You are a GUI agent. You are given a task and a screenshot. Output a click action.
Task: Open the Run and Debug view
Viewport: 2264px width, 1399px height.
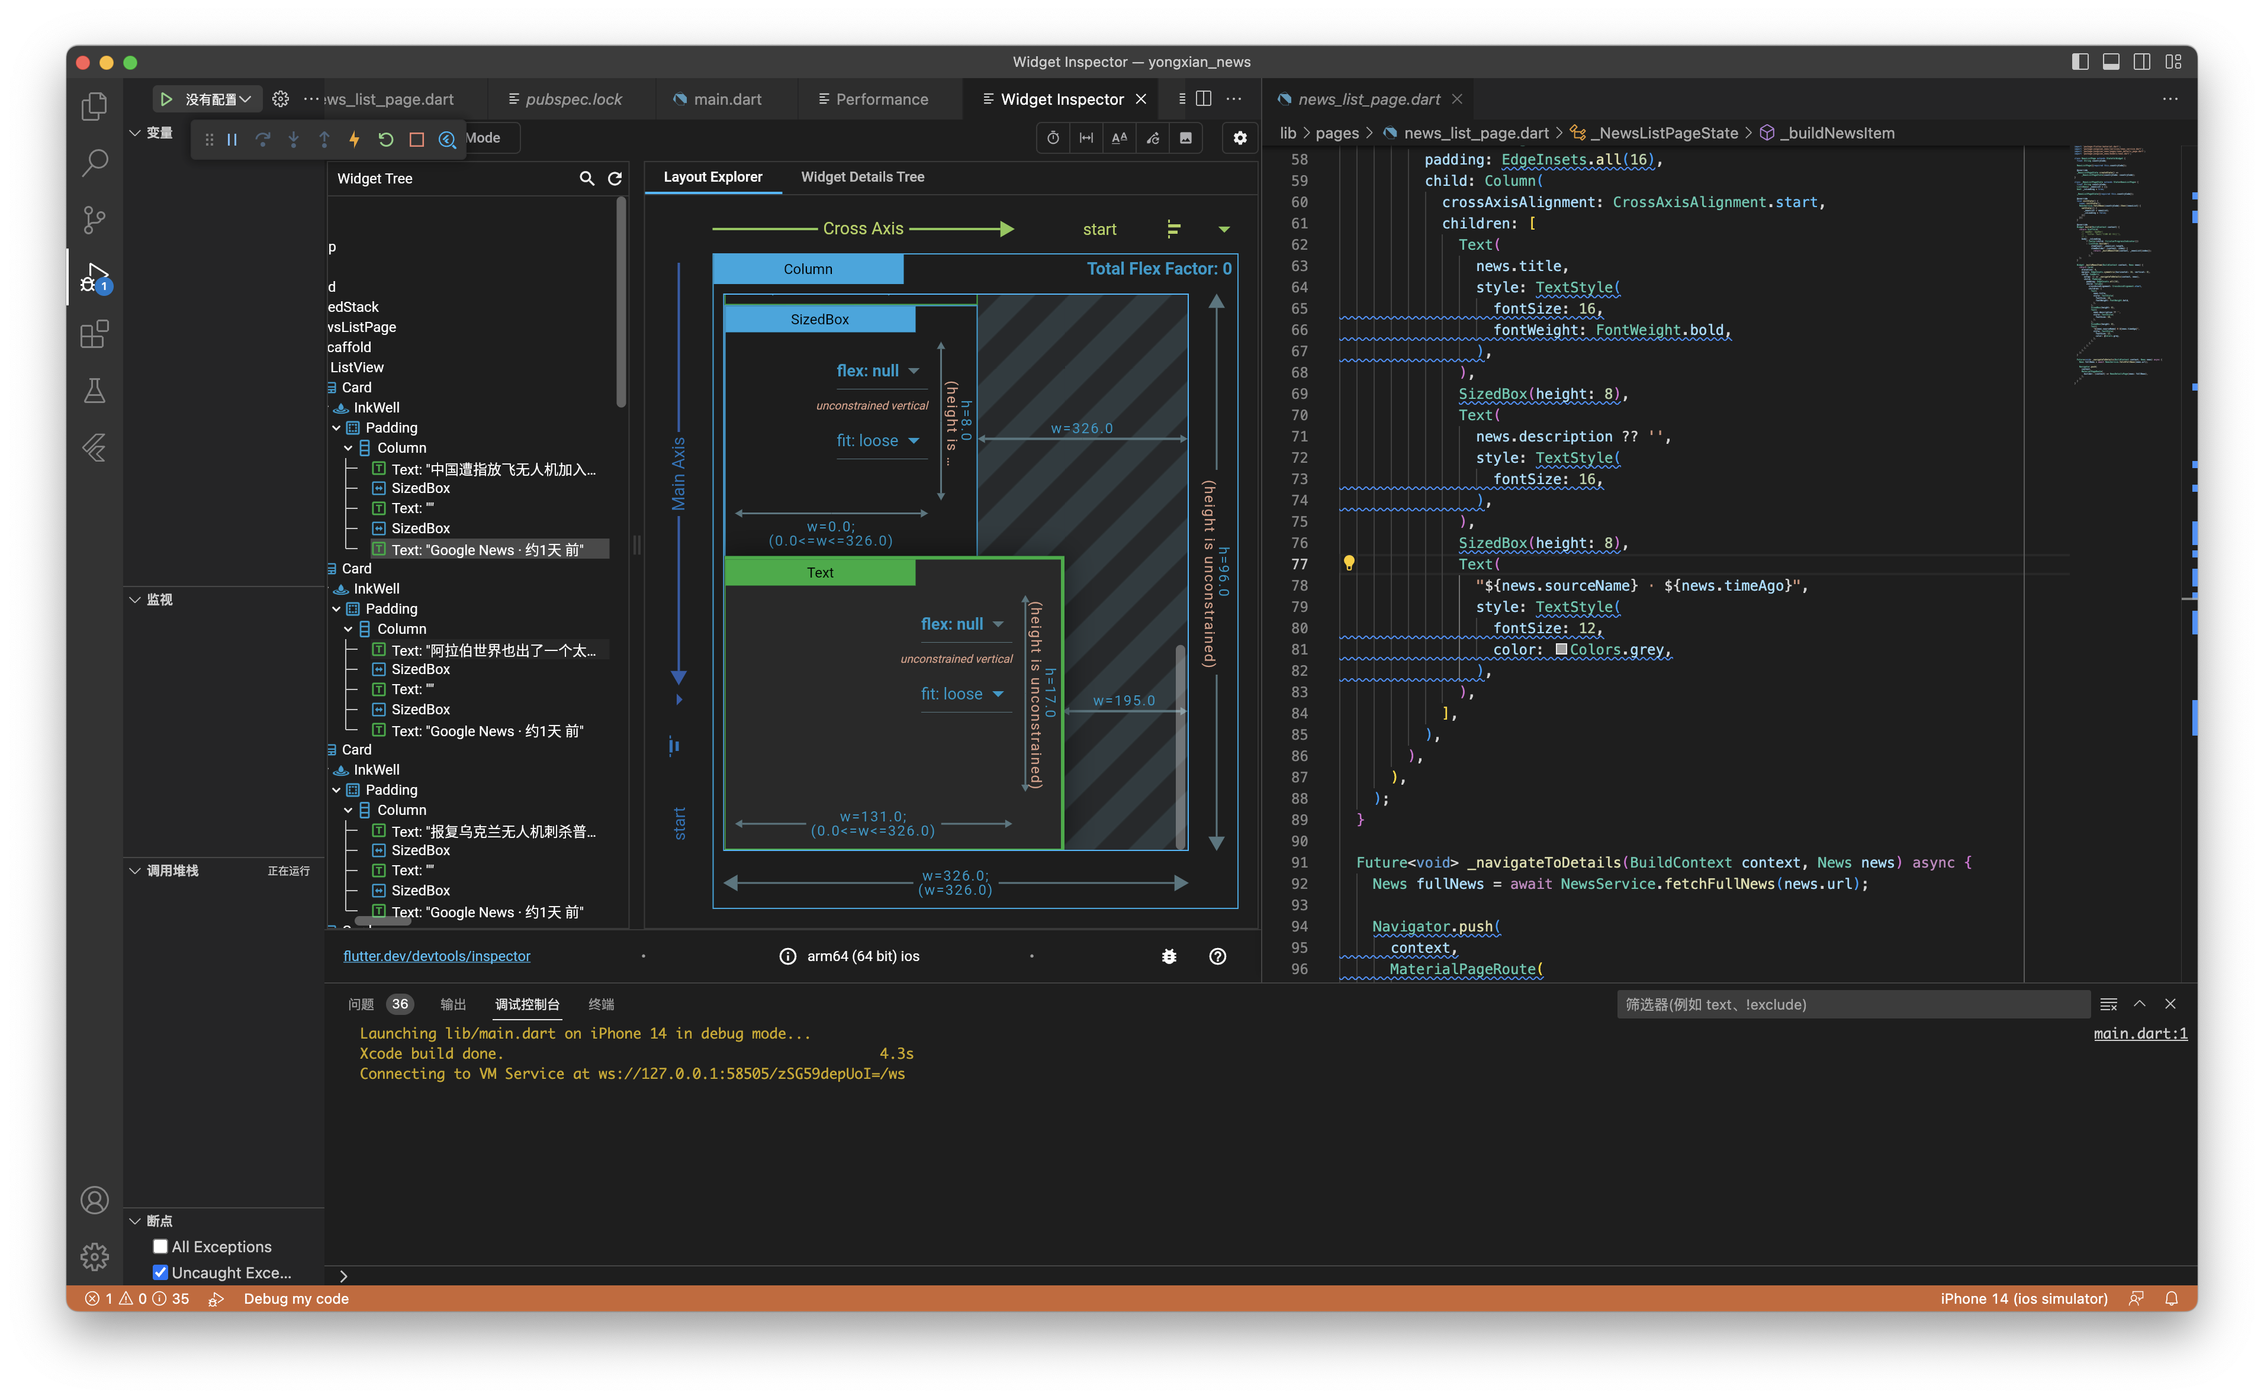click(x=94, y=276)
